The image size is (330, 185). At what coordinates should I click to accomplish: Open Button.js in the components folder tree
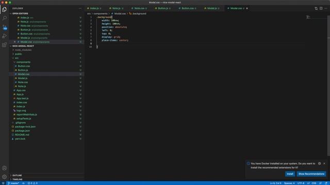click(x=23, y=70)
